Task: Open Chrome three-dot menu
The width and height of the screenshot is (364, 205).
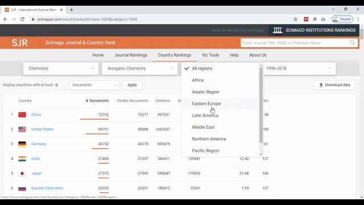Action: [x=358, y=19]
